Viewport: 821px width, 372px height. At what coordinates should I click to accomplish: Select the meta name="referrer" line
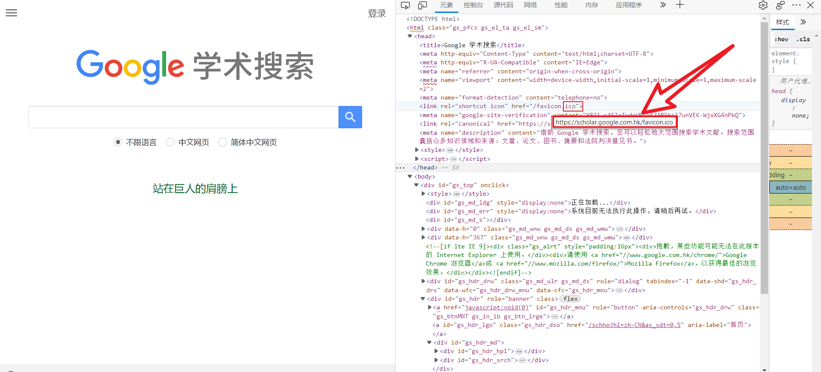[x=520, y=71]
